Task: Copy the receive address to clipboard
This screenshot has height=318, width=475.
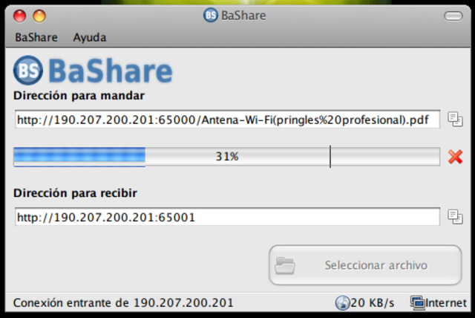Action: click(455, 216)
